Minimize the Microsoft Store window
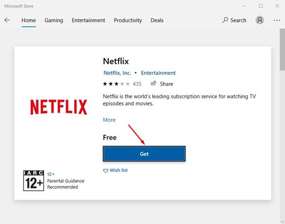The height and width of the screenshot is (224, 285). tap(245, 6)
